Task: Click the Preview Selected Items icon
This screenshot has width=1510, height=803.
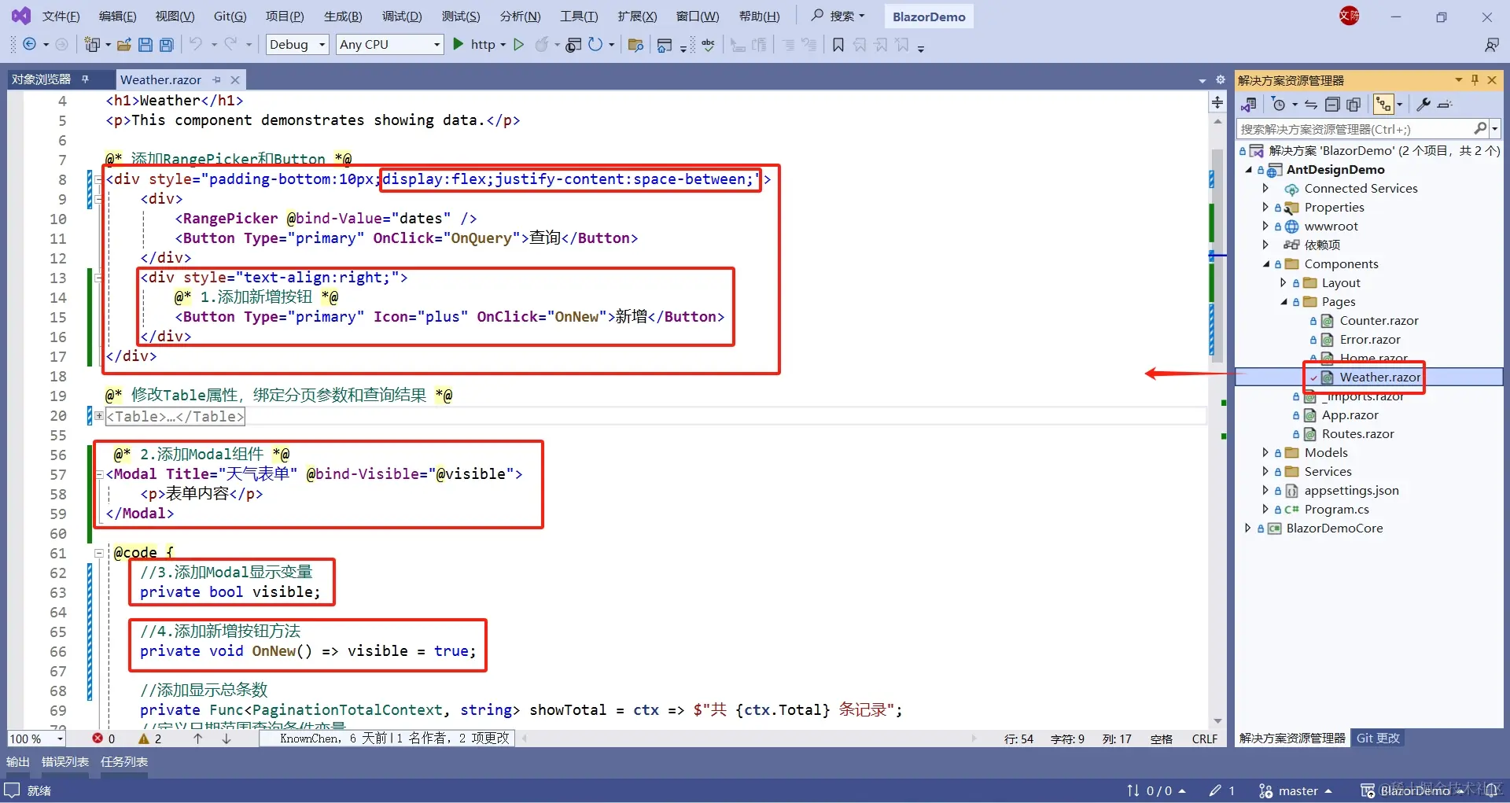Action: (1445, 105)
